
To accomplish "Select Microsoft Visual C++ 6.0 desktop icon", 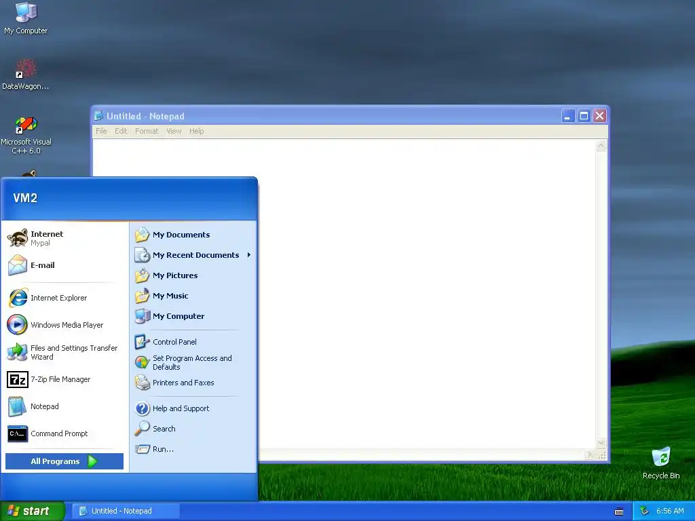I will [x=26, y=135].
